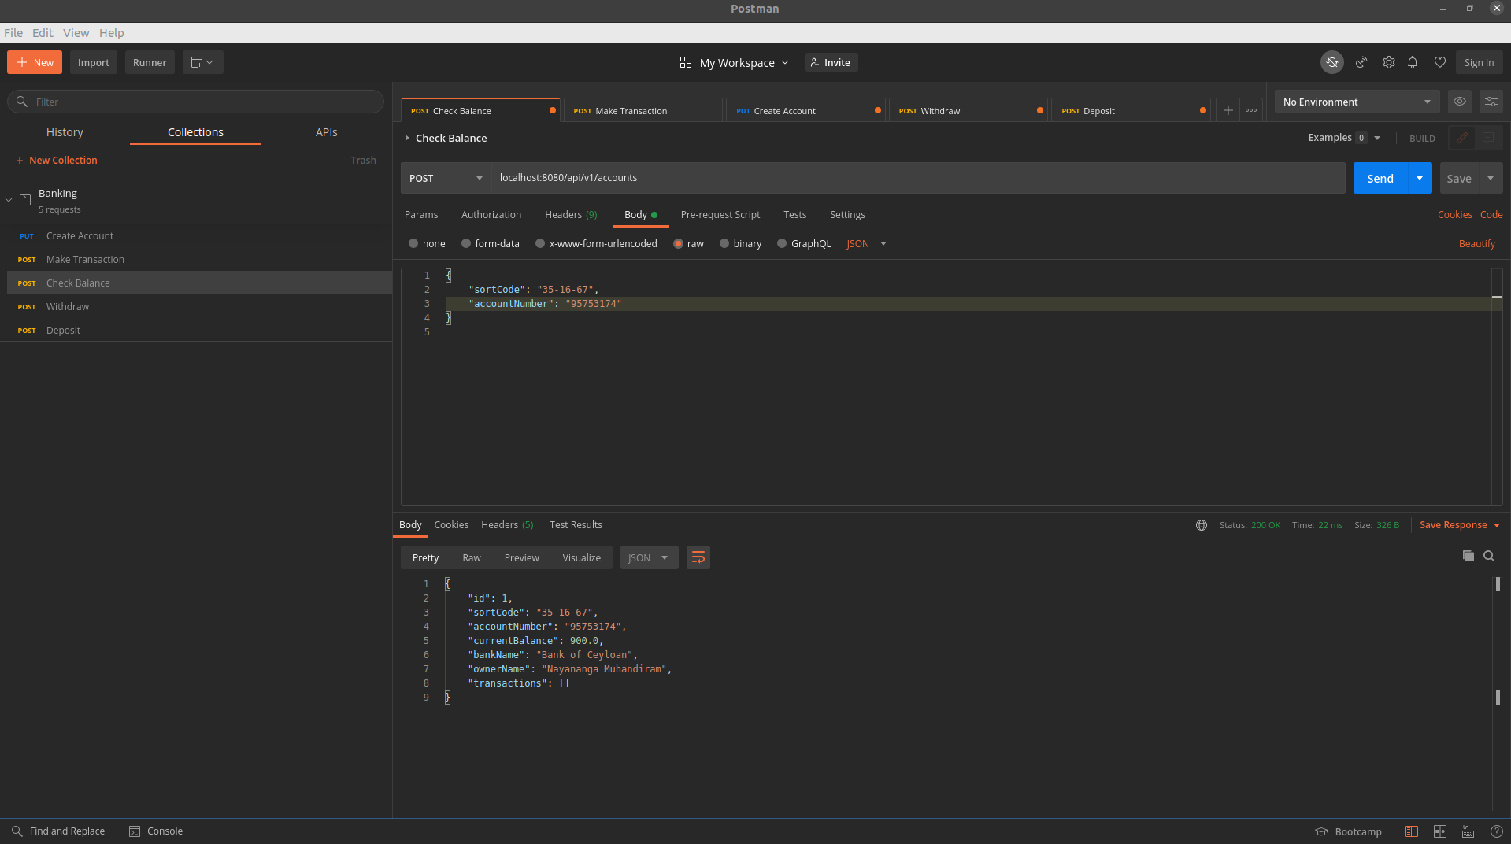Open the response JSON format dropdown
This screenshot has width=1511, height=844.
click(649, 557)
